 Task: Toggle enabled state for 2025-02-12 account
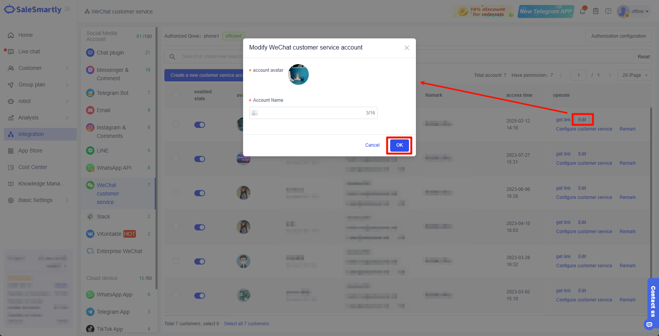pos(200,125)
